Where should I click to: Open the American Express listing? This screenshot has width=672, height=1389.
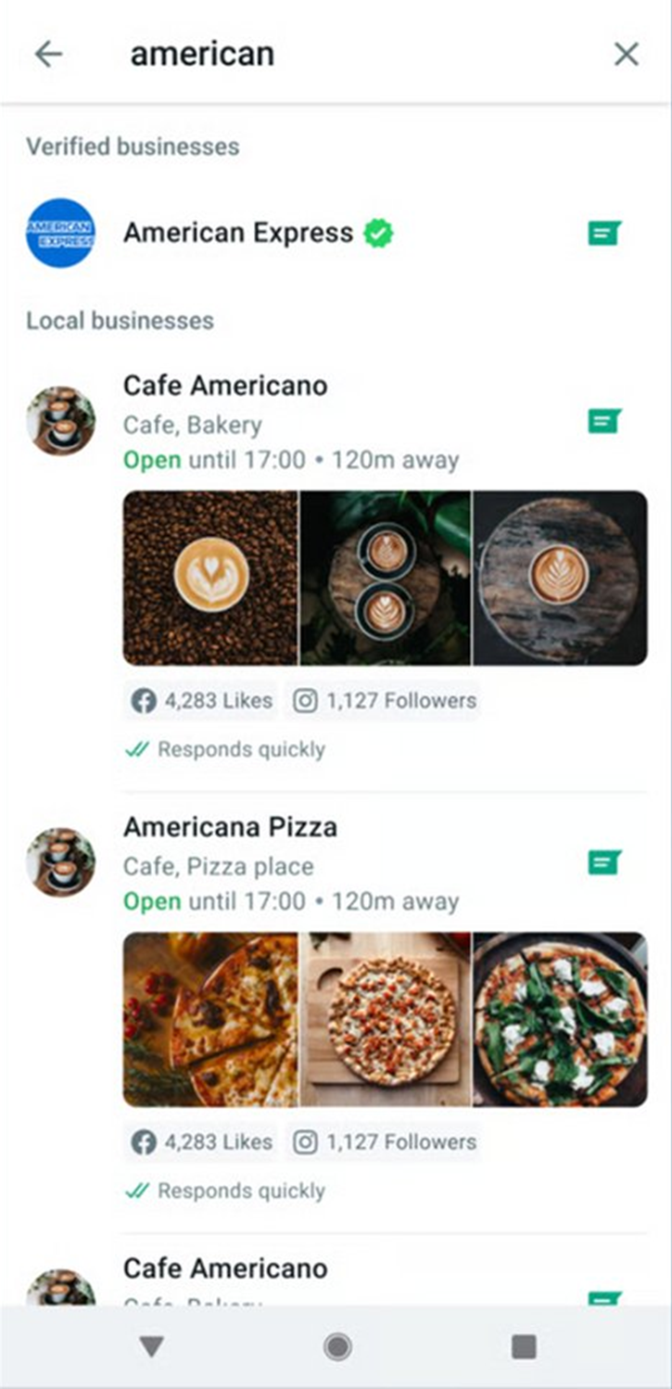238,233
